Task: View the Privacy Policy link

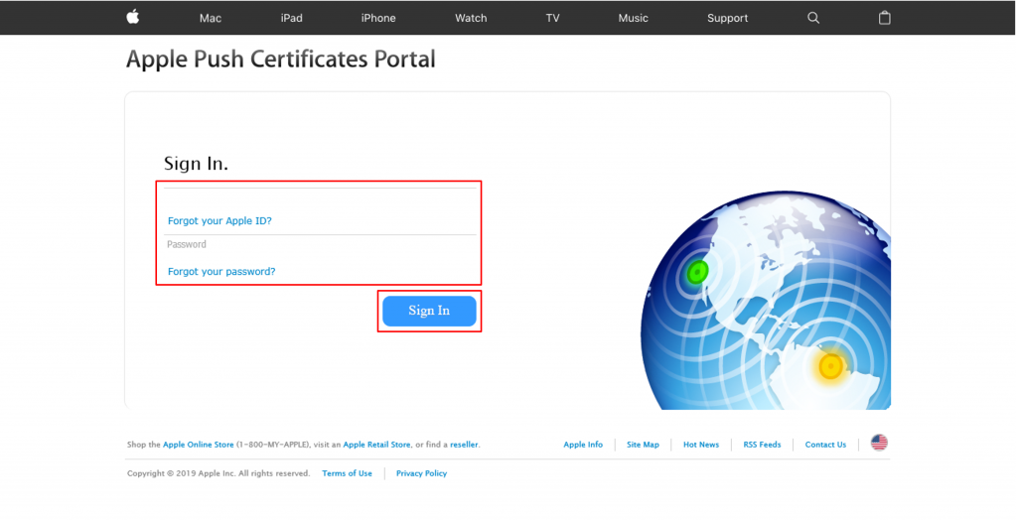Action: pyautogui.click(x=421, y=473)
